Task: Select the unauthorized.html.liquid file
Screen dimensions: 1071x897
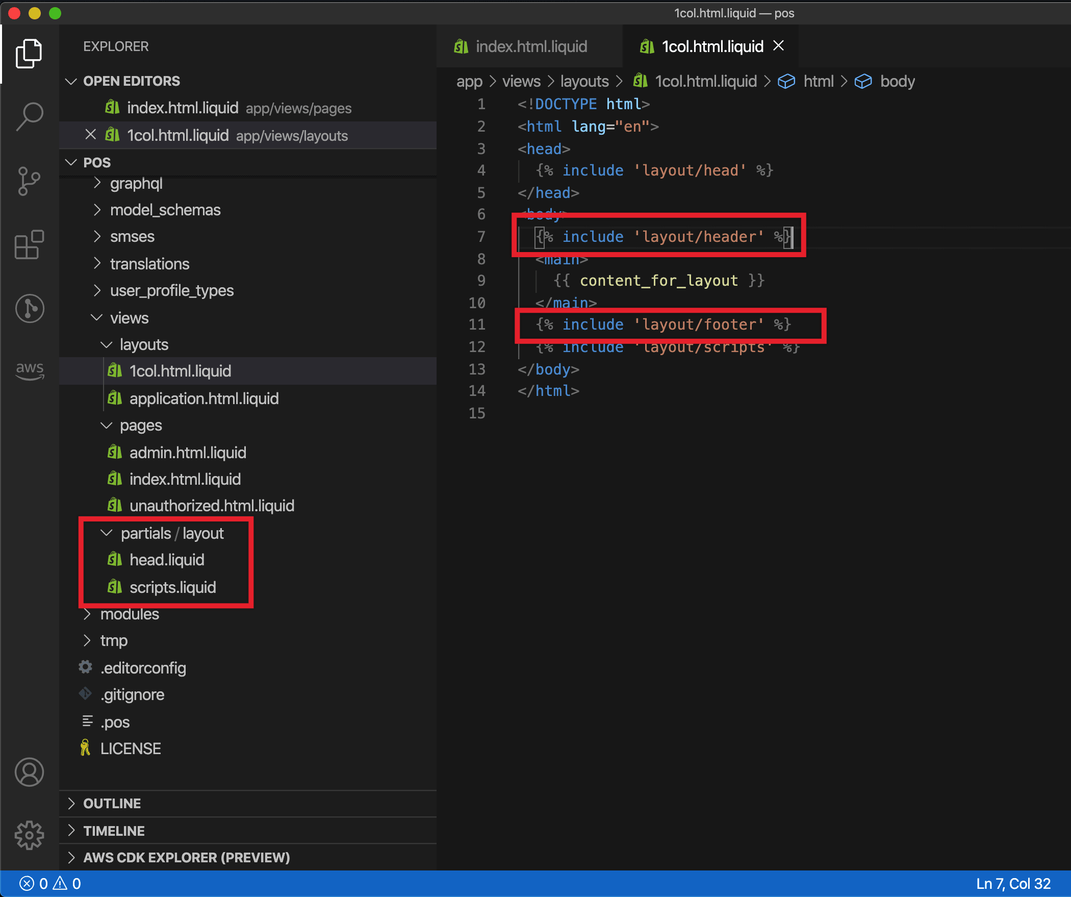Action: click(x=212, y=505)
